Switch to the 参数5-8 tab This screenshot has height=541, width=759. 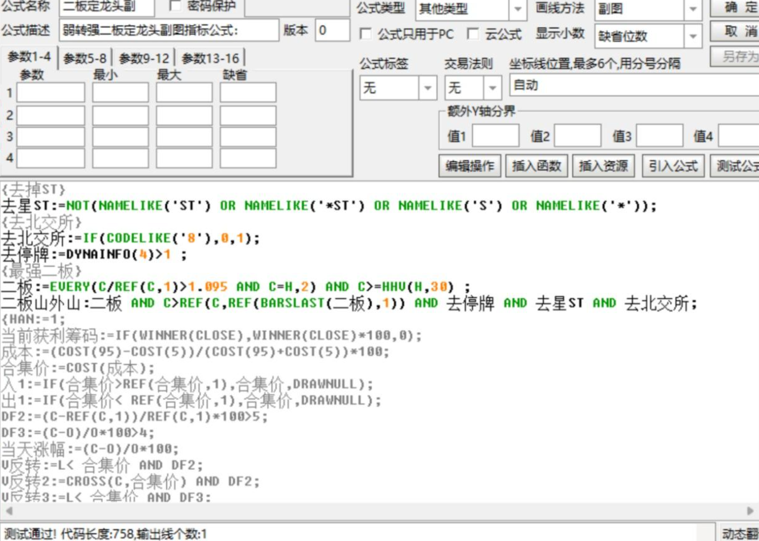85,58
